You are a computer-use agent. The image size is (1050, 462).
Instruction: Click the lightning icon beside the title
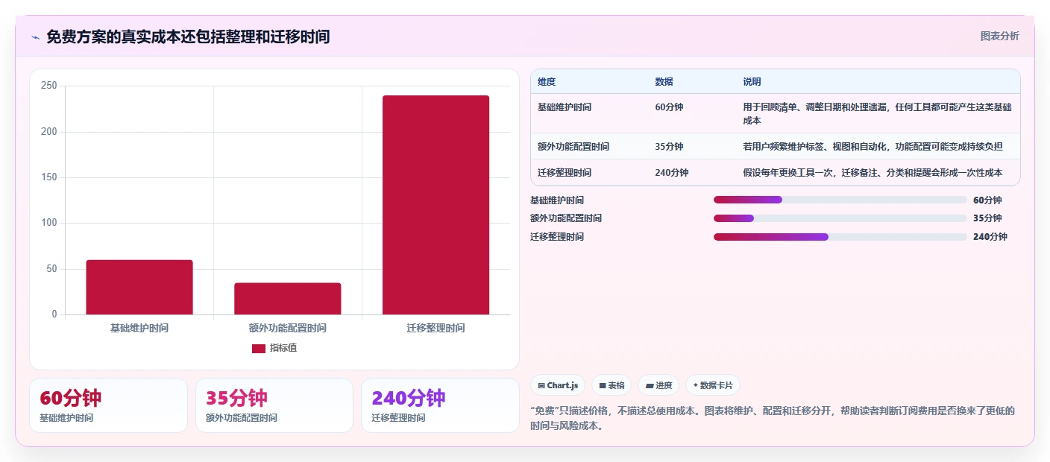pos(35,37)
